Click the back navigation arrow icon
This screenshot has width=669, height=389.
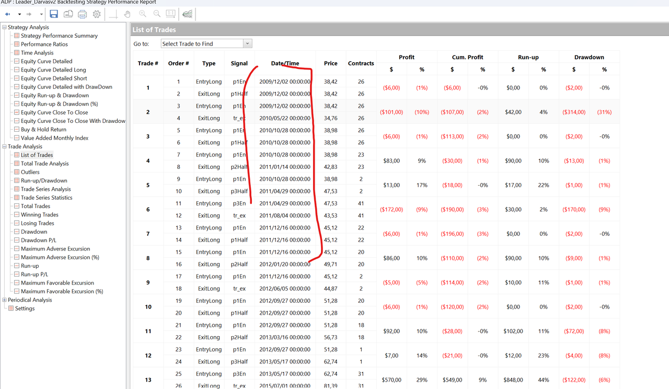(8, 15)
